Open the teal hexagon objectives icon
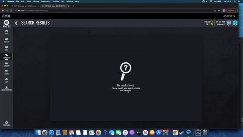The height and width of the screenshot is (137, 243). pyautogui.click(x=235, y=23)
